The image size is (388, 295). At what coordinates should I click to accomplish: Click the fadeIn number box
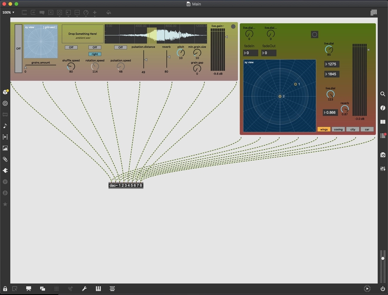251,53
